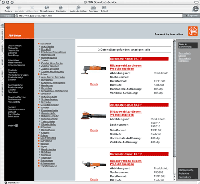200x184 pixels.
Task: Open Akku-Geräte category link
Action: click(47, 46)
